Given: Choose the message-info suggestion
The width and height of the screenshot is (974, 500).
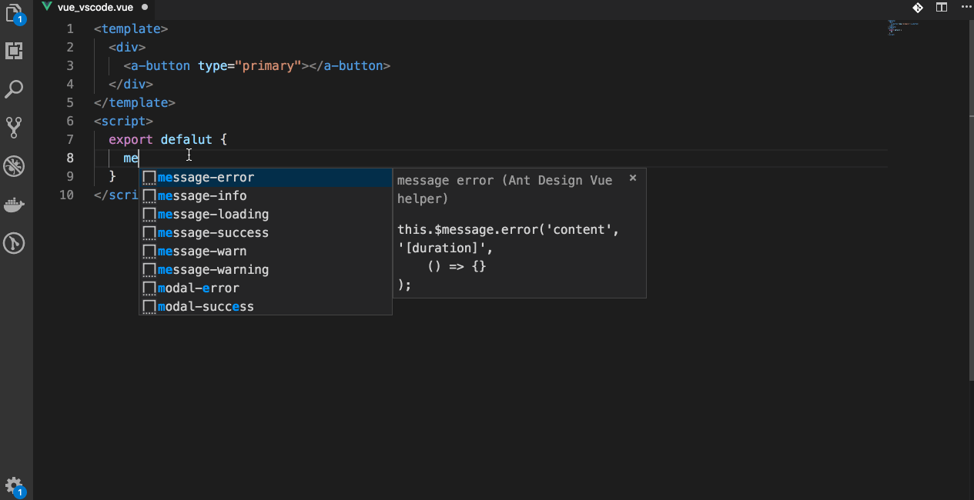Looking at the screenshot, I should (265, 196).
